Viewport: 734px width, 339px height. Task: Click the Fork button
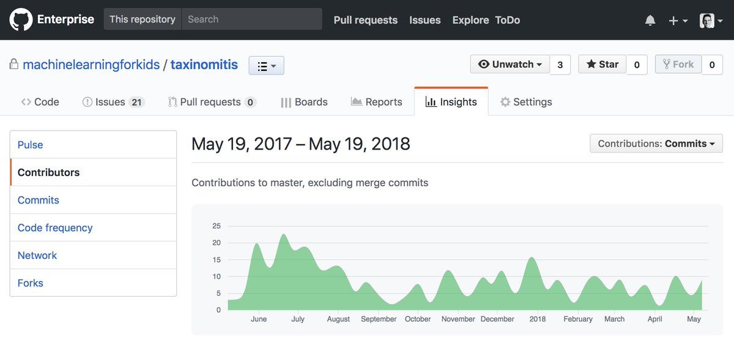coord(678,64)
